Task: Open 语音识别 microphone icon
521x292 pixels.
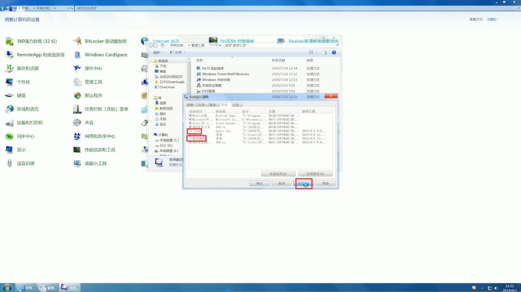Action: (10, 163)
